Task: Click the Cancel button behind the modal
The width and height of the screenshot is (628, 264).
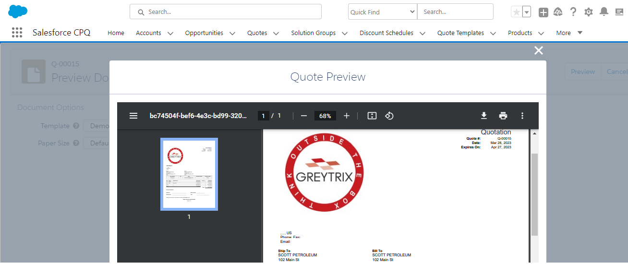Action: pyautogui.click(x=615, y=72)
